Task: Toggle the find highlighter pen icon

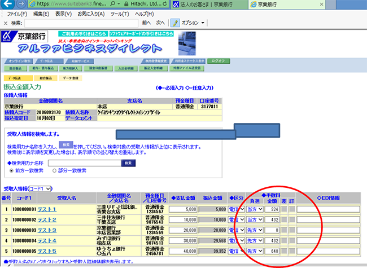Action: pos(175,23)
